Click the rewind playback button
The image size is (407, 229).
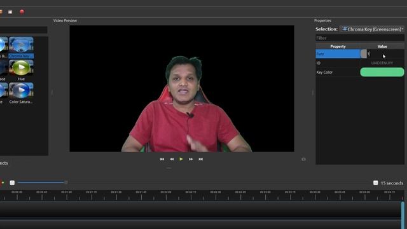tap(172, 159)
